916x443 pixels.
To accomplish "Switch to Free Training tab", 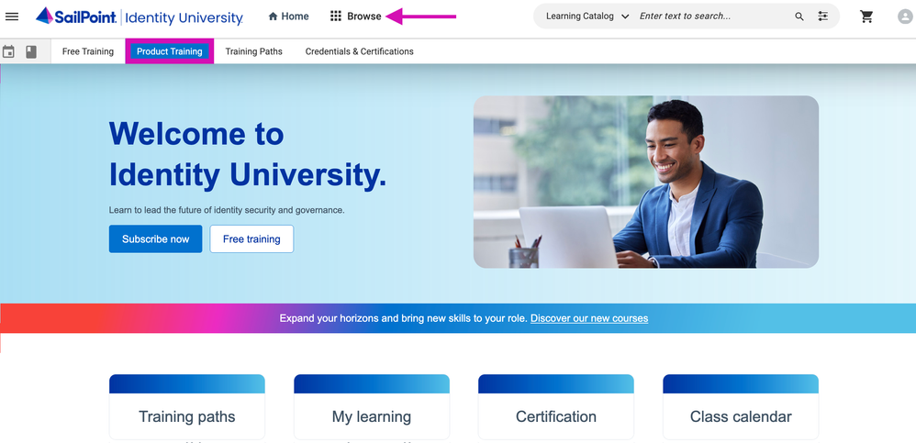I will (88, 51).
